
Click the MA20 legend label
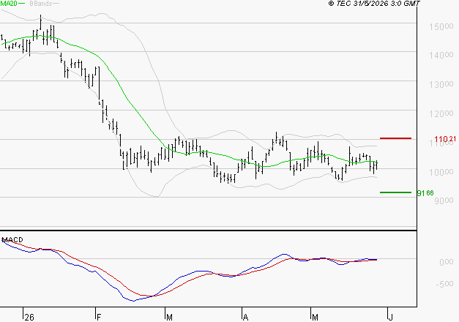click(9, 4)
